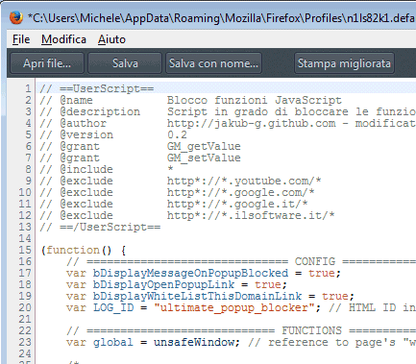Click the Apri file... button
Screen dimensions: 416x364
[x=47, y=63]
